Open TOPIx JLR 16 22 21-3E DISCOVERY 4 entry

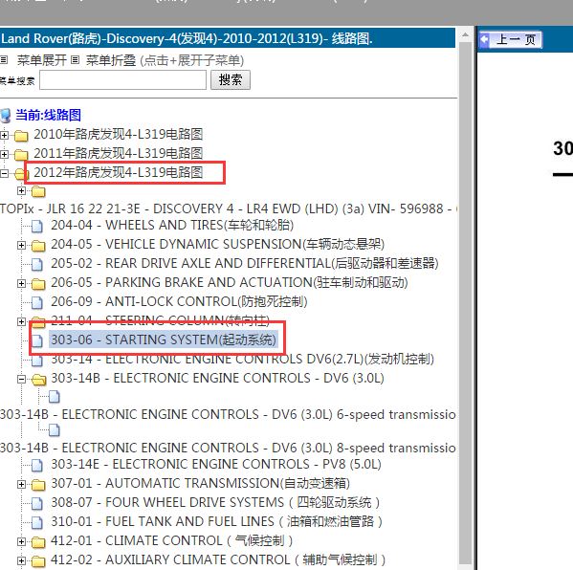(x=228, y=208)
